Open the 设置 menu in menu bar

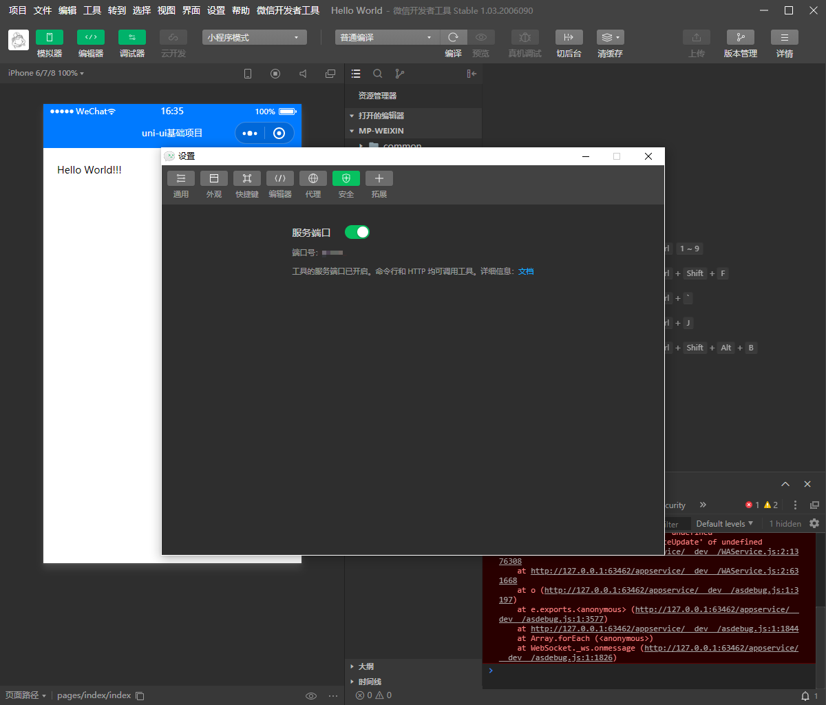(216, 10)
